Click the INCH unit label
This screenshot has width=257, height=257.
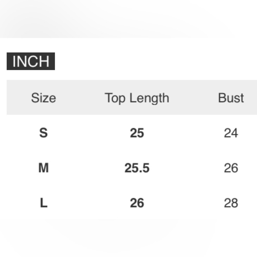[31, 61]
